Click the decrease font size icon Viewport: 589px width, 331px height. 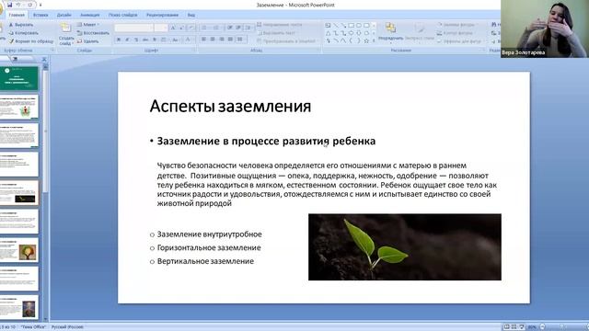181,29
